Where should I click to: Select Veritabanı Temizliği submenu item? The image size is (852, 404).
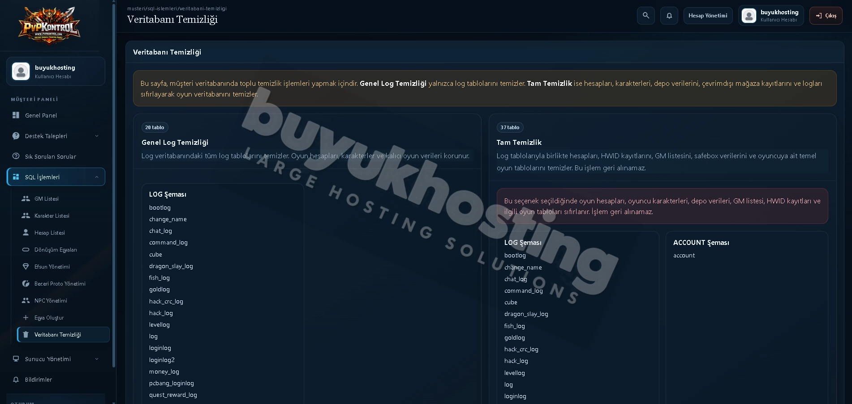pos(63,334)
